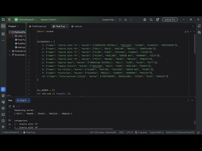Open the Project tool window folder icon

click(3, 26)
